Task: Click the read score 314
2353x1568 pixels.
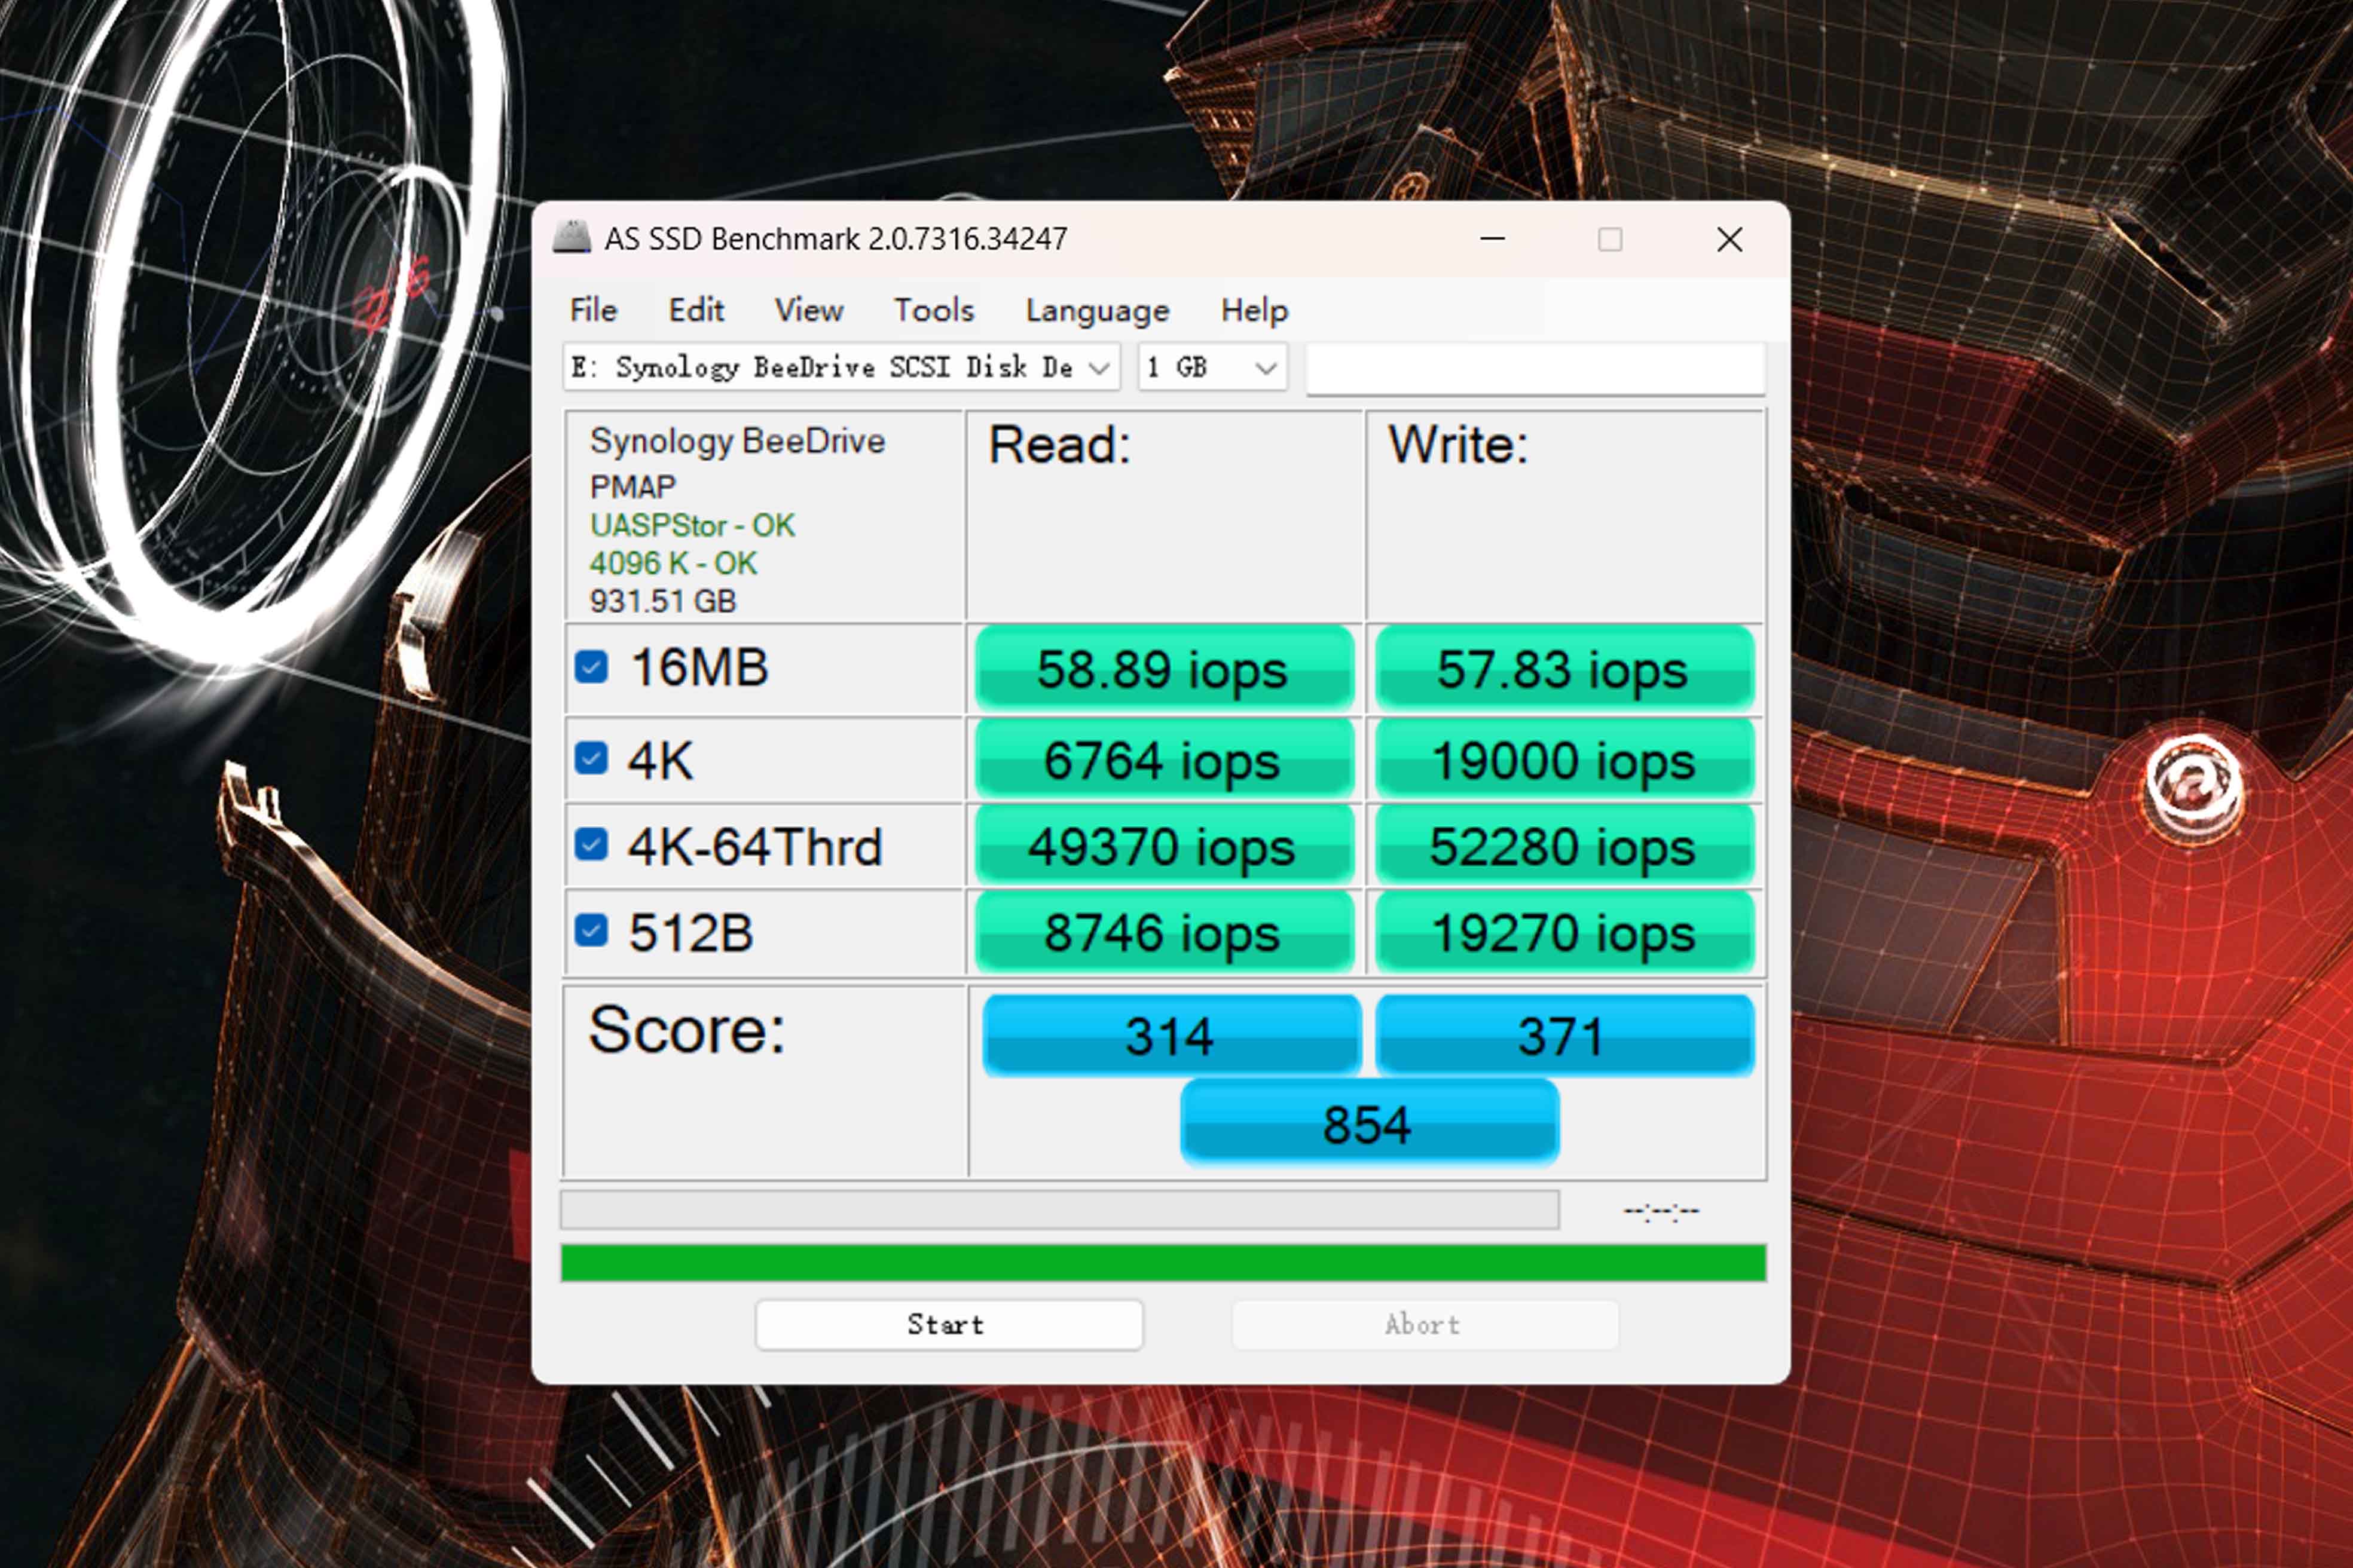Action: [1172, 1035]
